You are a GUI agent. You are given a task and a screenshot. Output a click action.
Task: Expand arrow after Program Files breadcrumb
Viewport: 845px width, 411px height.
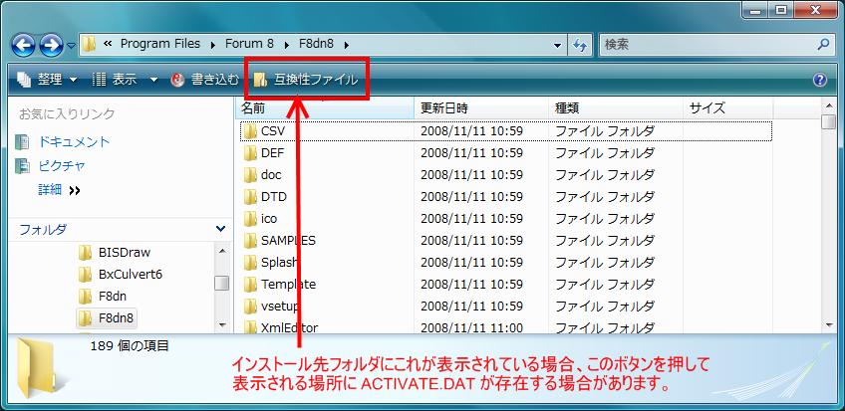pos(212,45)
